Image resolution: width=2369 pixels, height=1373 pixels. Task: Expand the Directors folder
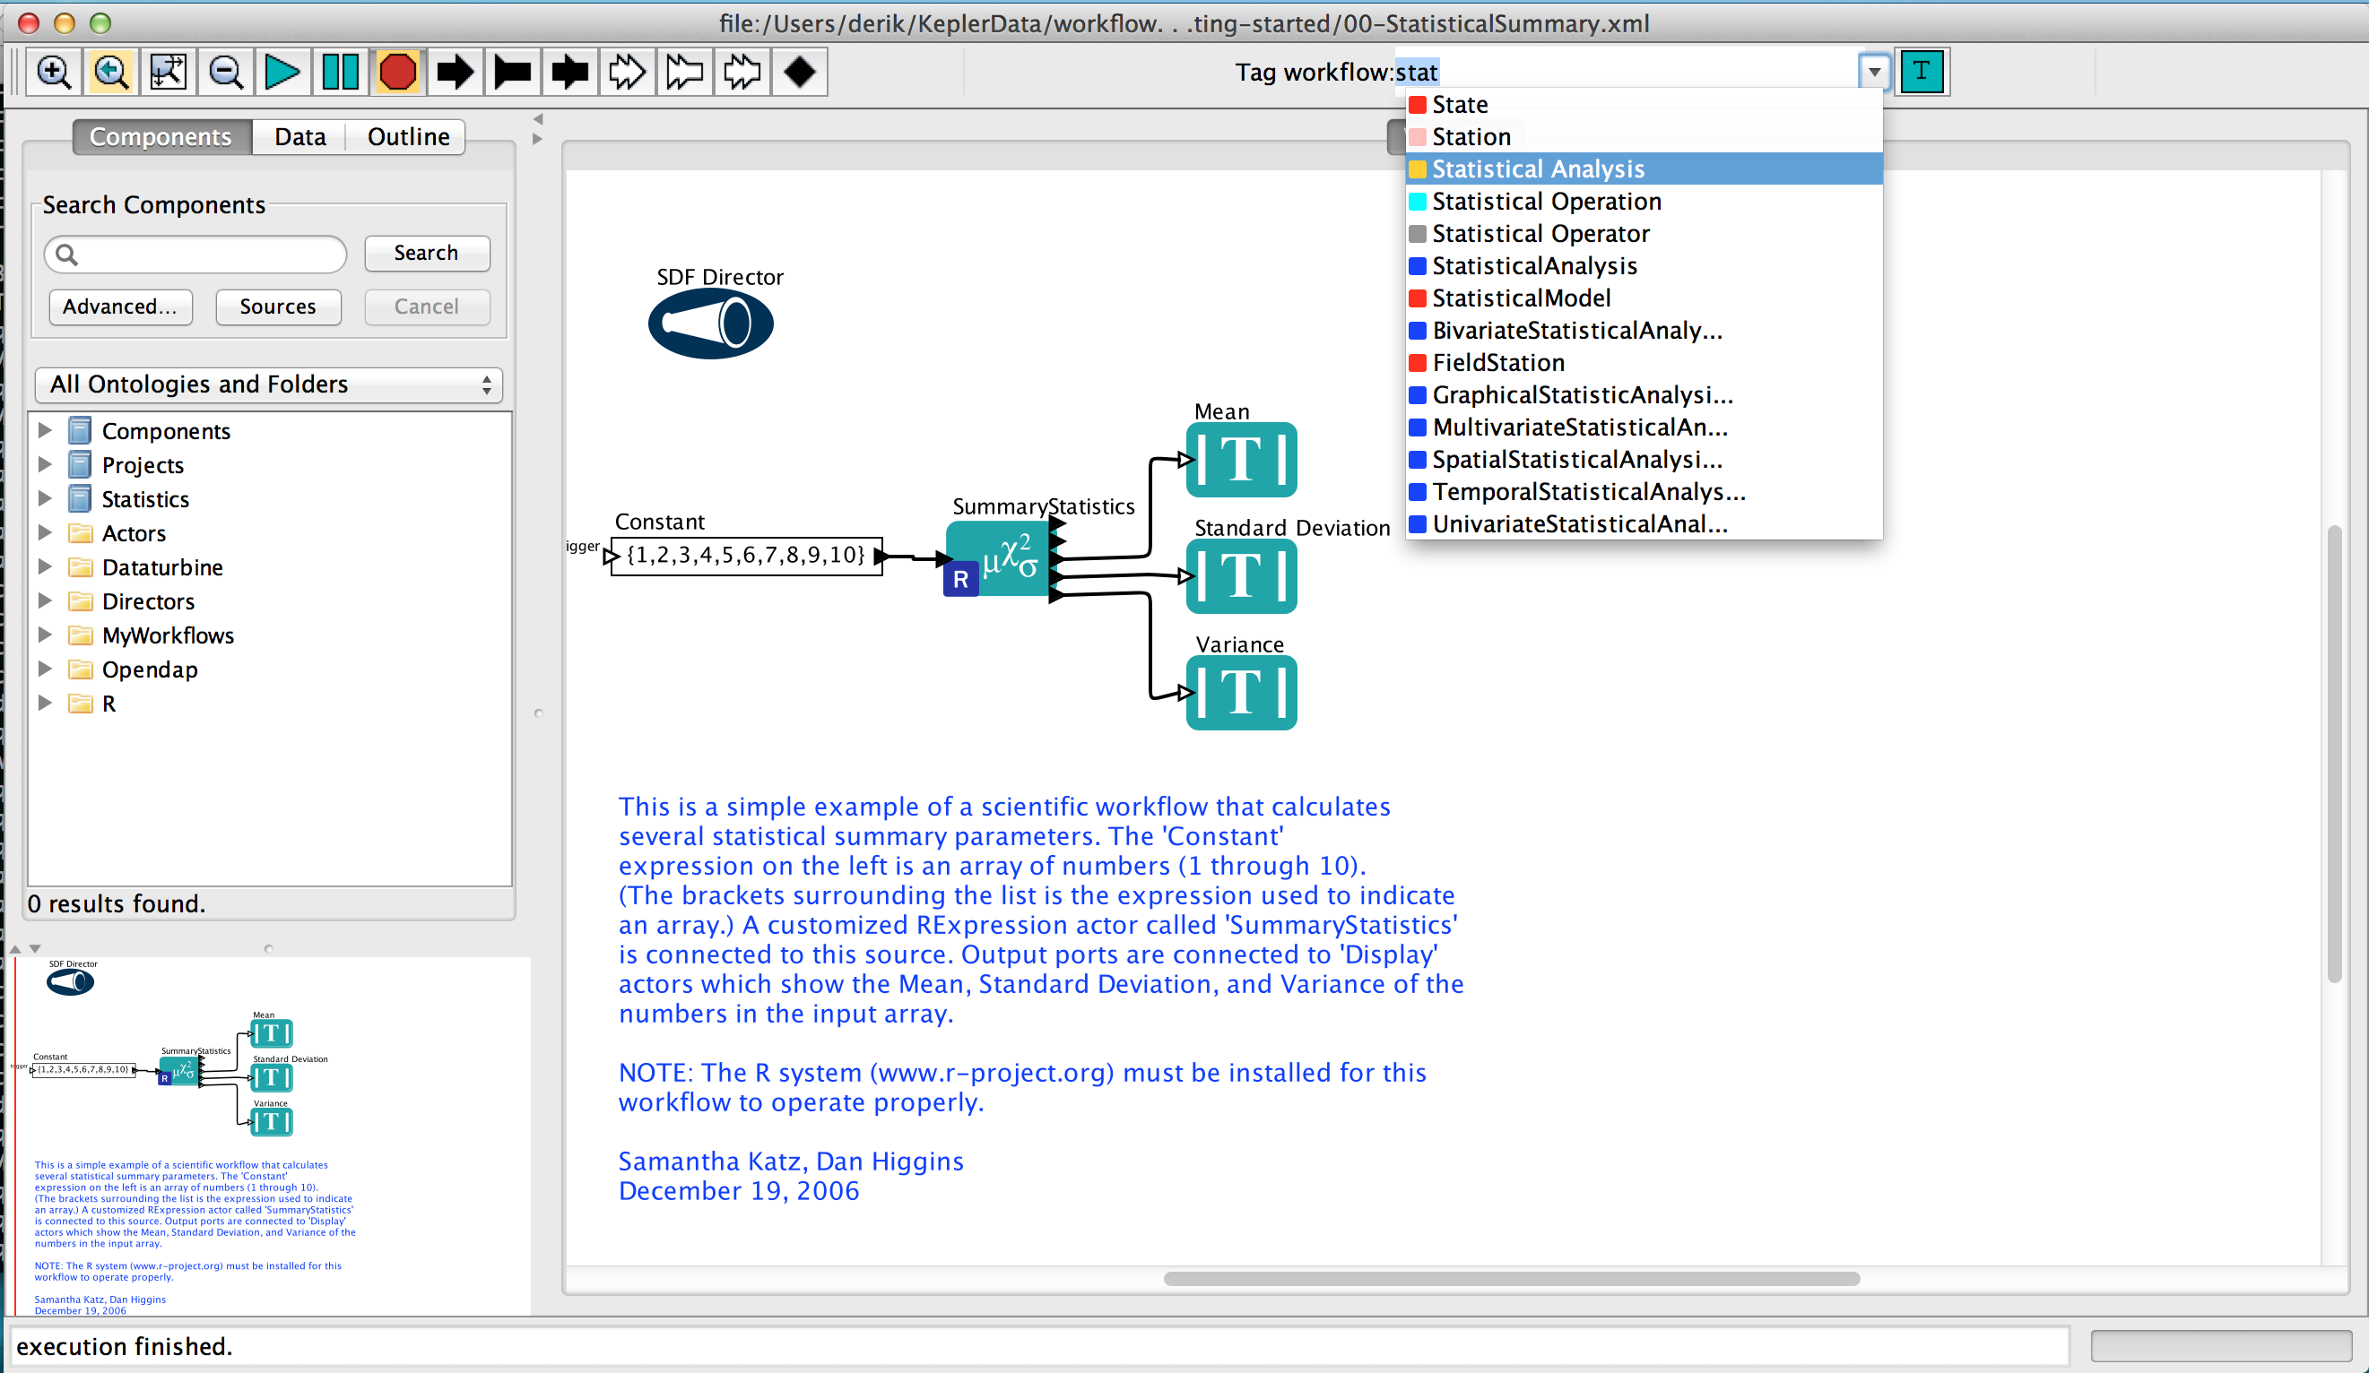tap(44, 600)
